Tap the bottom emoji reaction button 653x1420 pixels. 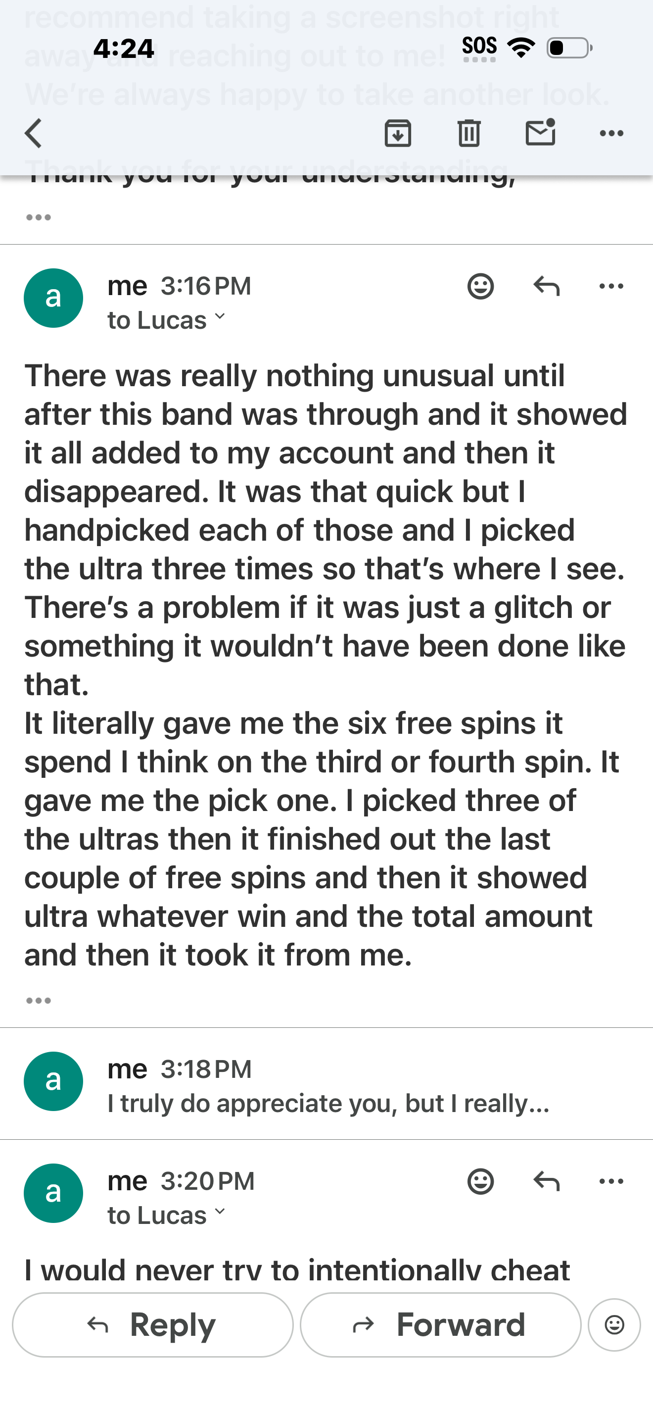[x=614, y=1324]
